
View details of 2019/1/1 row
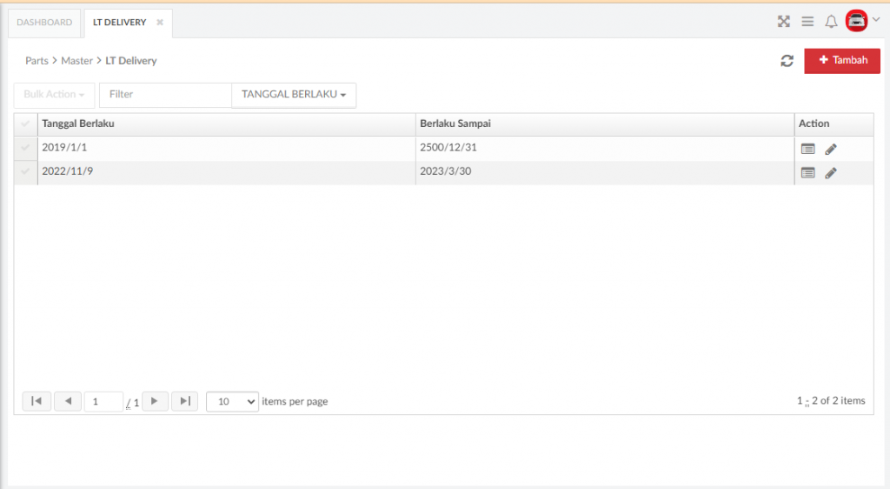(807, 149)
